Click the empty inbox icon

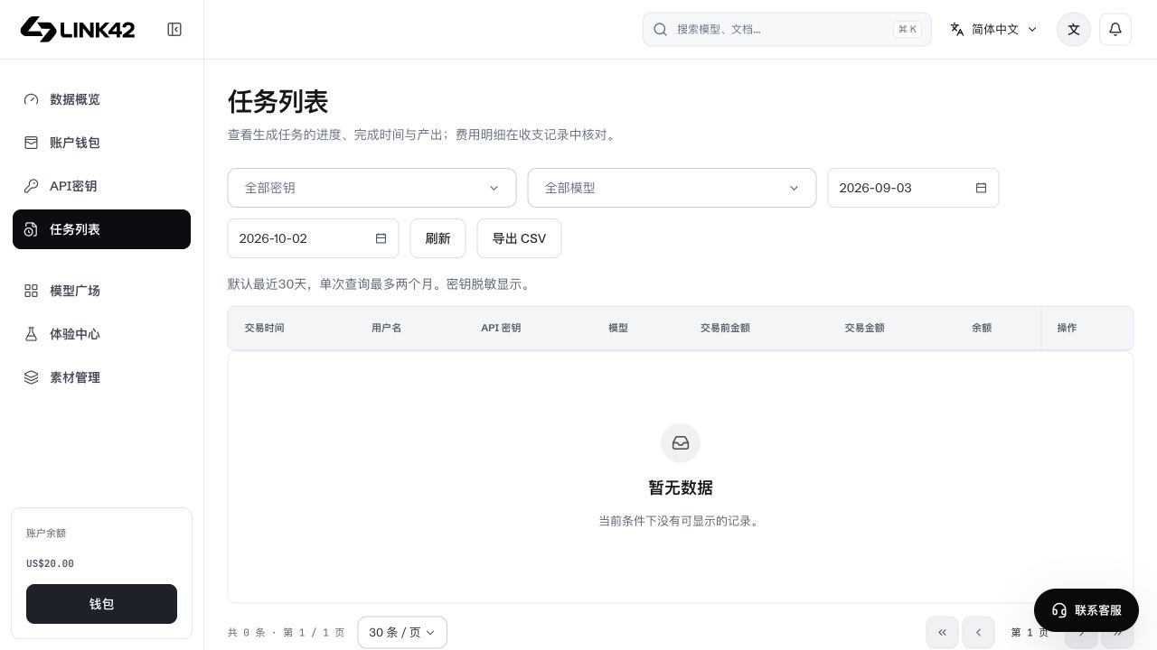681,443
